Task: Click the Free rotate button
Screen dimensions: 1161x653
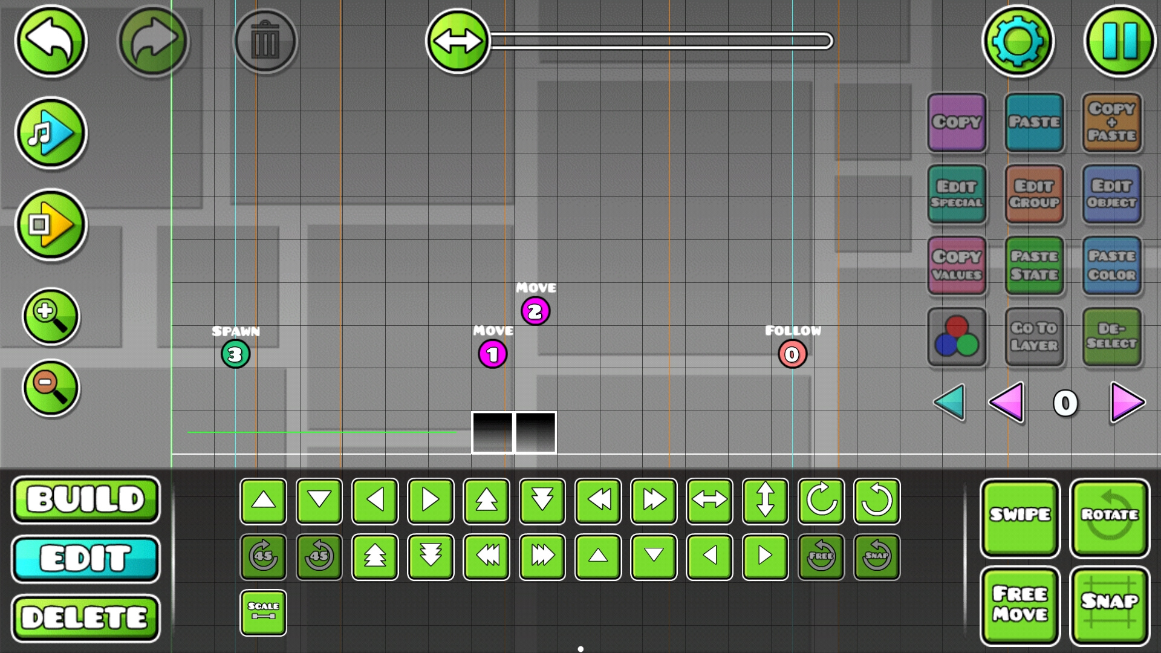Action: point(821,556)
